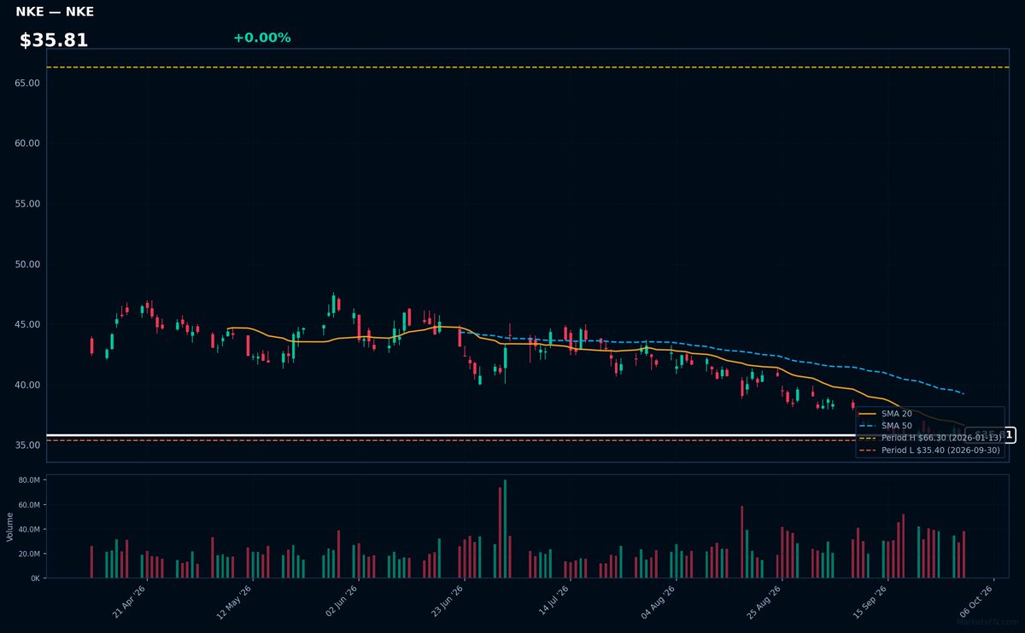Click the 60.00 price axis label
Screen dimensions: 1025x633
pos(27,143)
